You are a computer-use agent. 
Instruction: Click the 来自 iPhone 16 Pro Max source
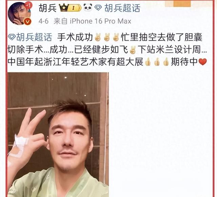tap(92, 21)
